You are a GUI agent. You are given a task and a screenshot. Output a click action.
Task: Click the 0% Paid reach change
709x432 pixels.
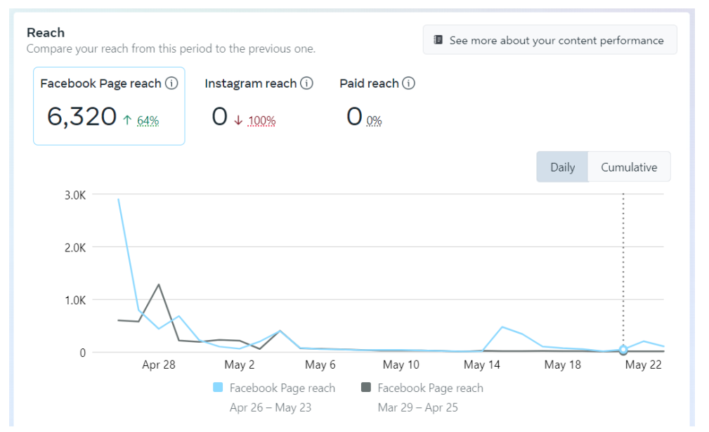pyautogui.click(x=374, y=121)
